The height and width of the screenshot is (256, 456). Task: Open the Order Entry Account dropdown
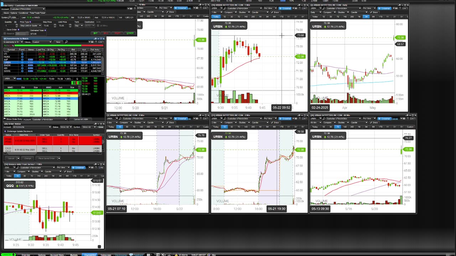click(x=28, y=9)
